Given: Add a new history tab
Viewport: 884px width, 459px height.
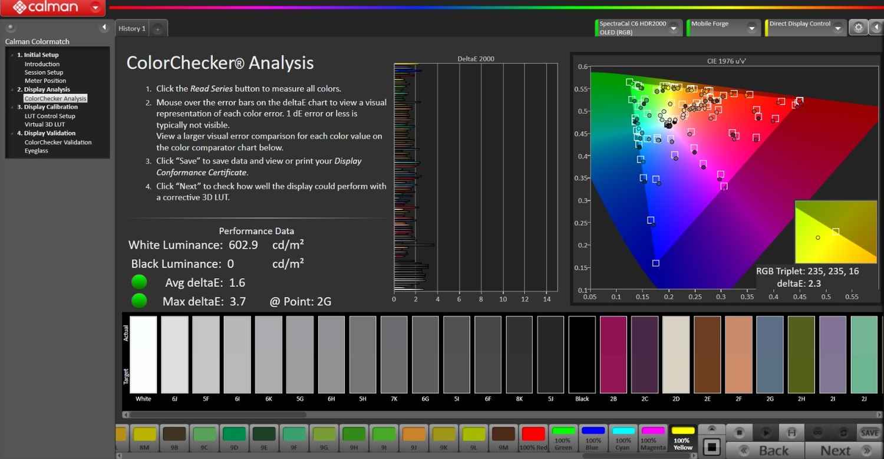Looking at the screenshot, I should [157, 29].
